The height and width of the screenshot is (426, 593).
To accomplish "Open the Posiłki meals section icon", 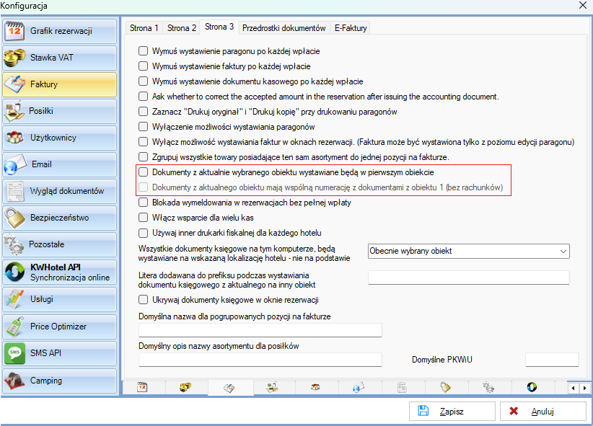I will point(15,111).
